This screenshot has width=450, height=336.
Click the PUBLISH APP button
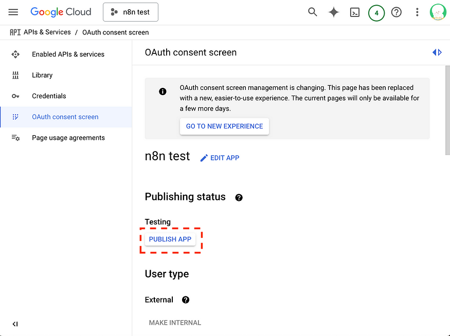170,239
